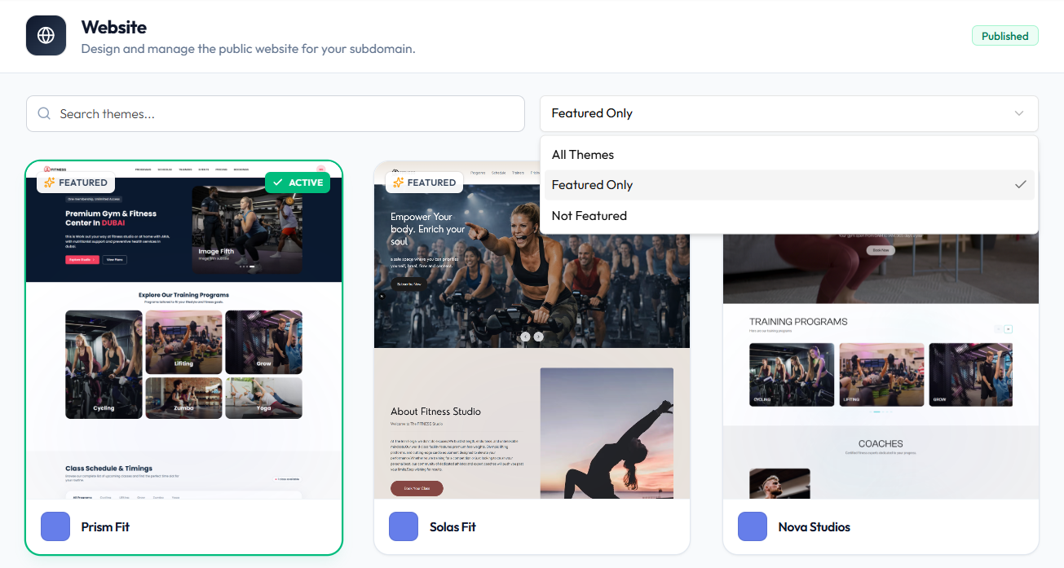
Task: Click About Fitness Studio heading in Solas Fit
Action: coord(435,412)
